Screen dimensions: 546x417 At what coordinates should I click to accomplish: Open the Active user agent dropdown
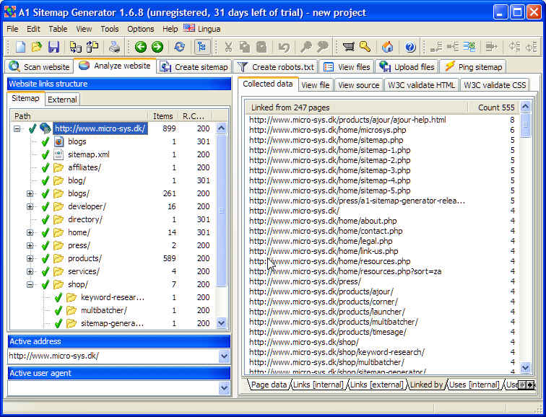click(224, 388)
